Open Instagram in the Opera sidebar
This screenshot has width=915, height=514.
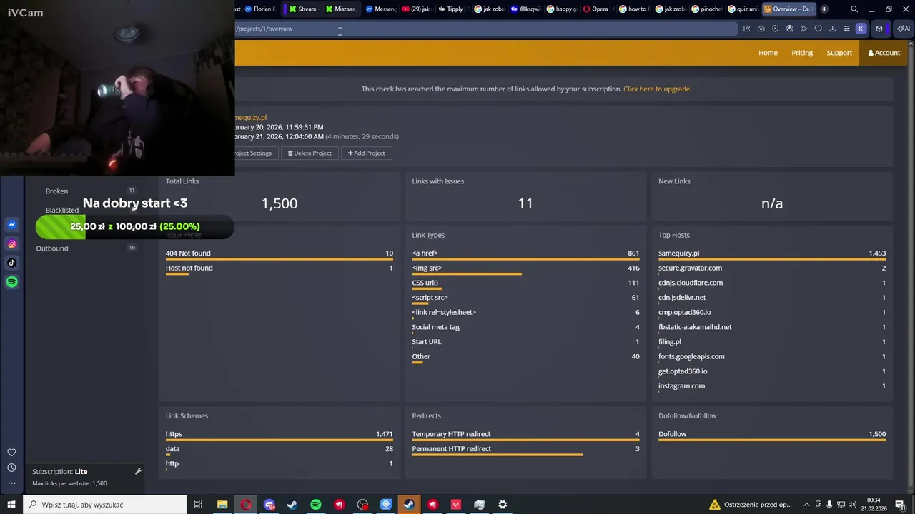[x=11, y=244]
